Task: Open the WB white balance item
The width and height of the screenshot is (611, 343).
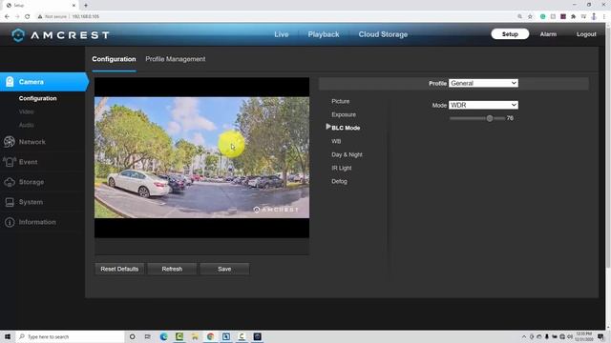Action: click(336, 141)
